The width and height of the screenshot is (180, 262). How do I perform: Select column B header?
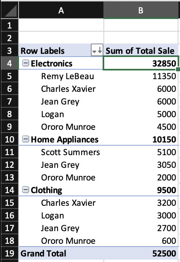click(x=141, y=10)
